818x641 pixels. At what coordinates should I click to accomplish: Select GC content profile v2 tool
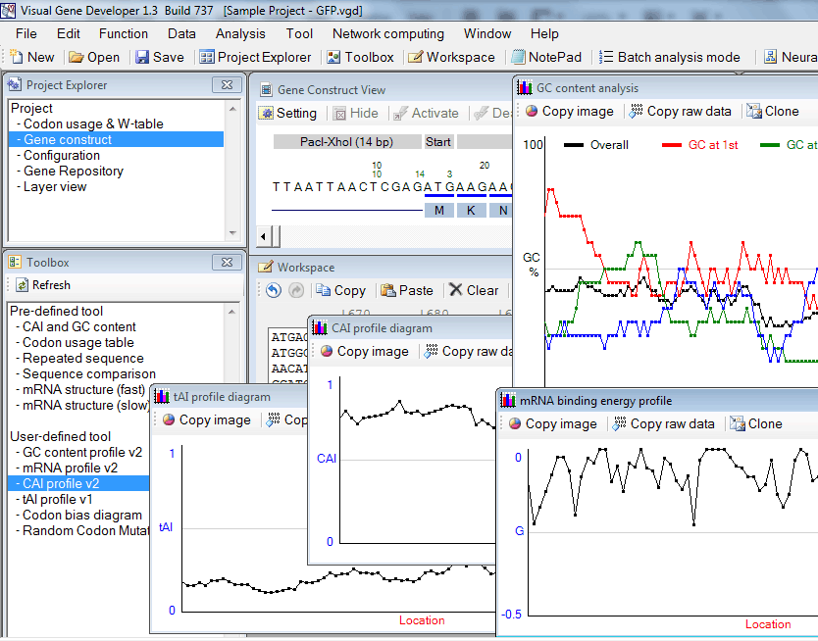point(81,453)
